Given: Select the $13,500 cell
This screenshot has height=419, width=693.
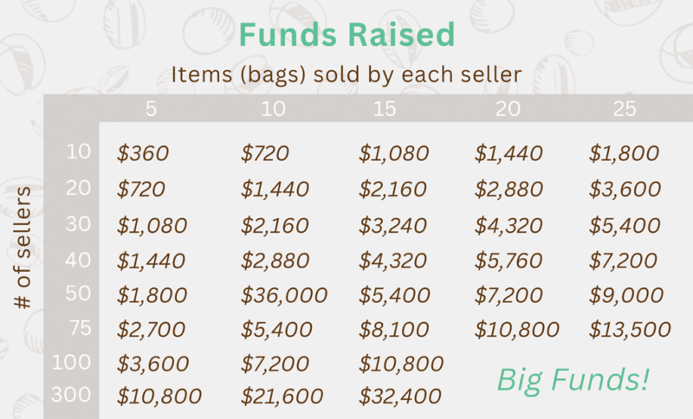Looking at the screenshot, I should [630, 330].
